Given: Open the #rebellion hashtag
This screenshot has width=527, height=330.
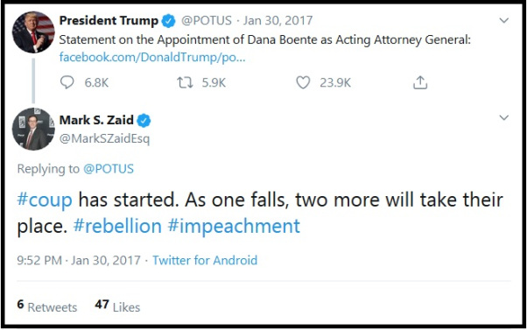Looking at the screenshot, I should tap(117, 226).
